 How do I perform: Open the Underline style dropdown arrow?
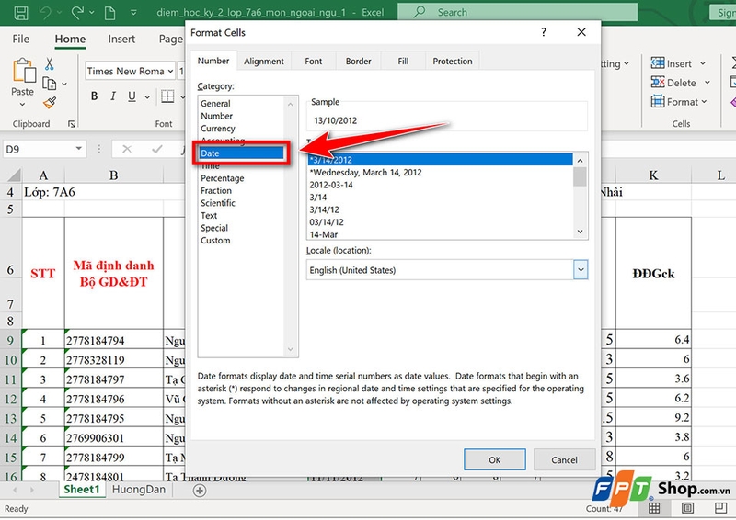(147, 97)
